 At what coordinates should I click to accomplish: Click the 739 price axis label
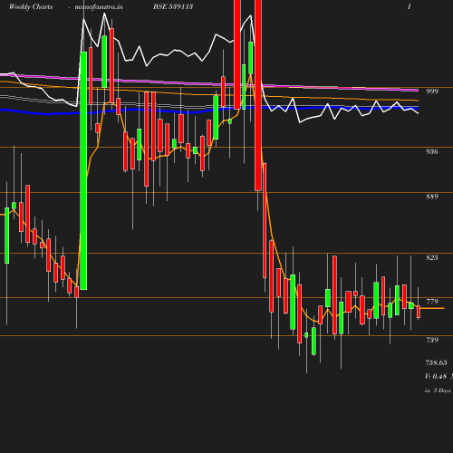432,340
